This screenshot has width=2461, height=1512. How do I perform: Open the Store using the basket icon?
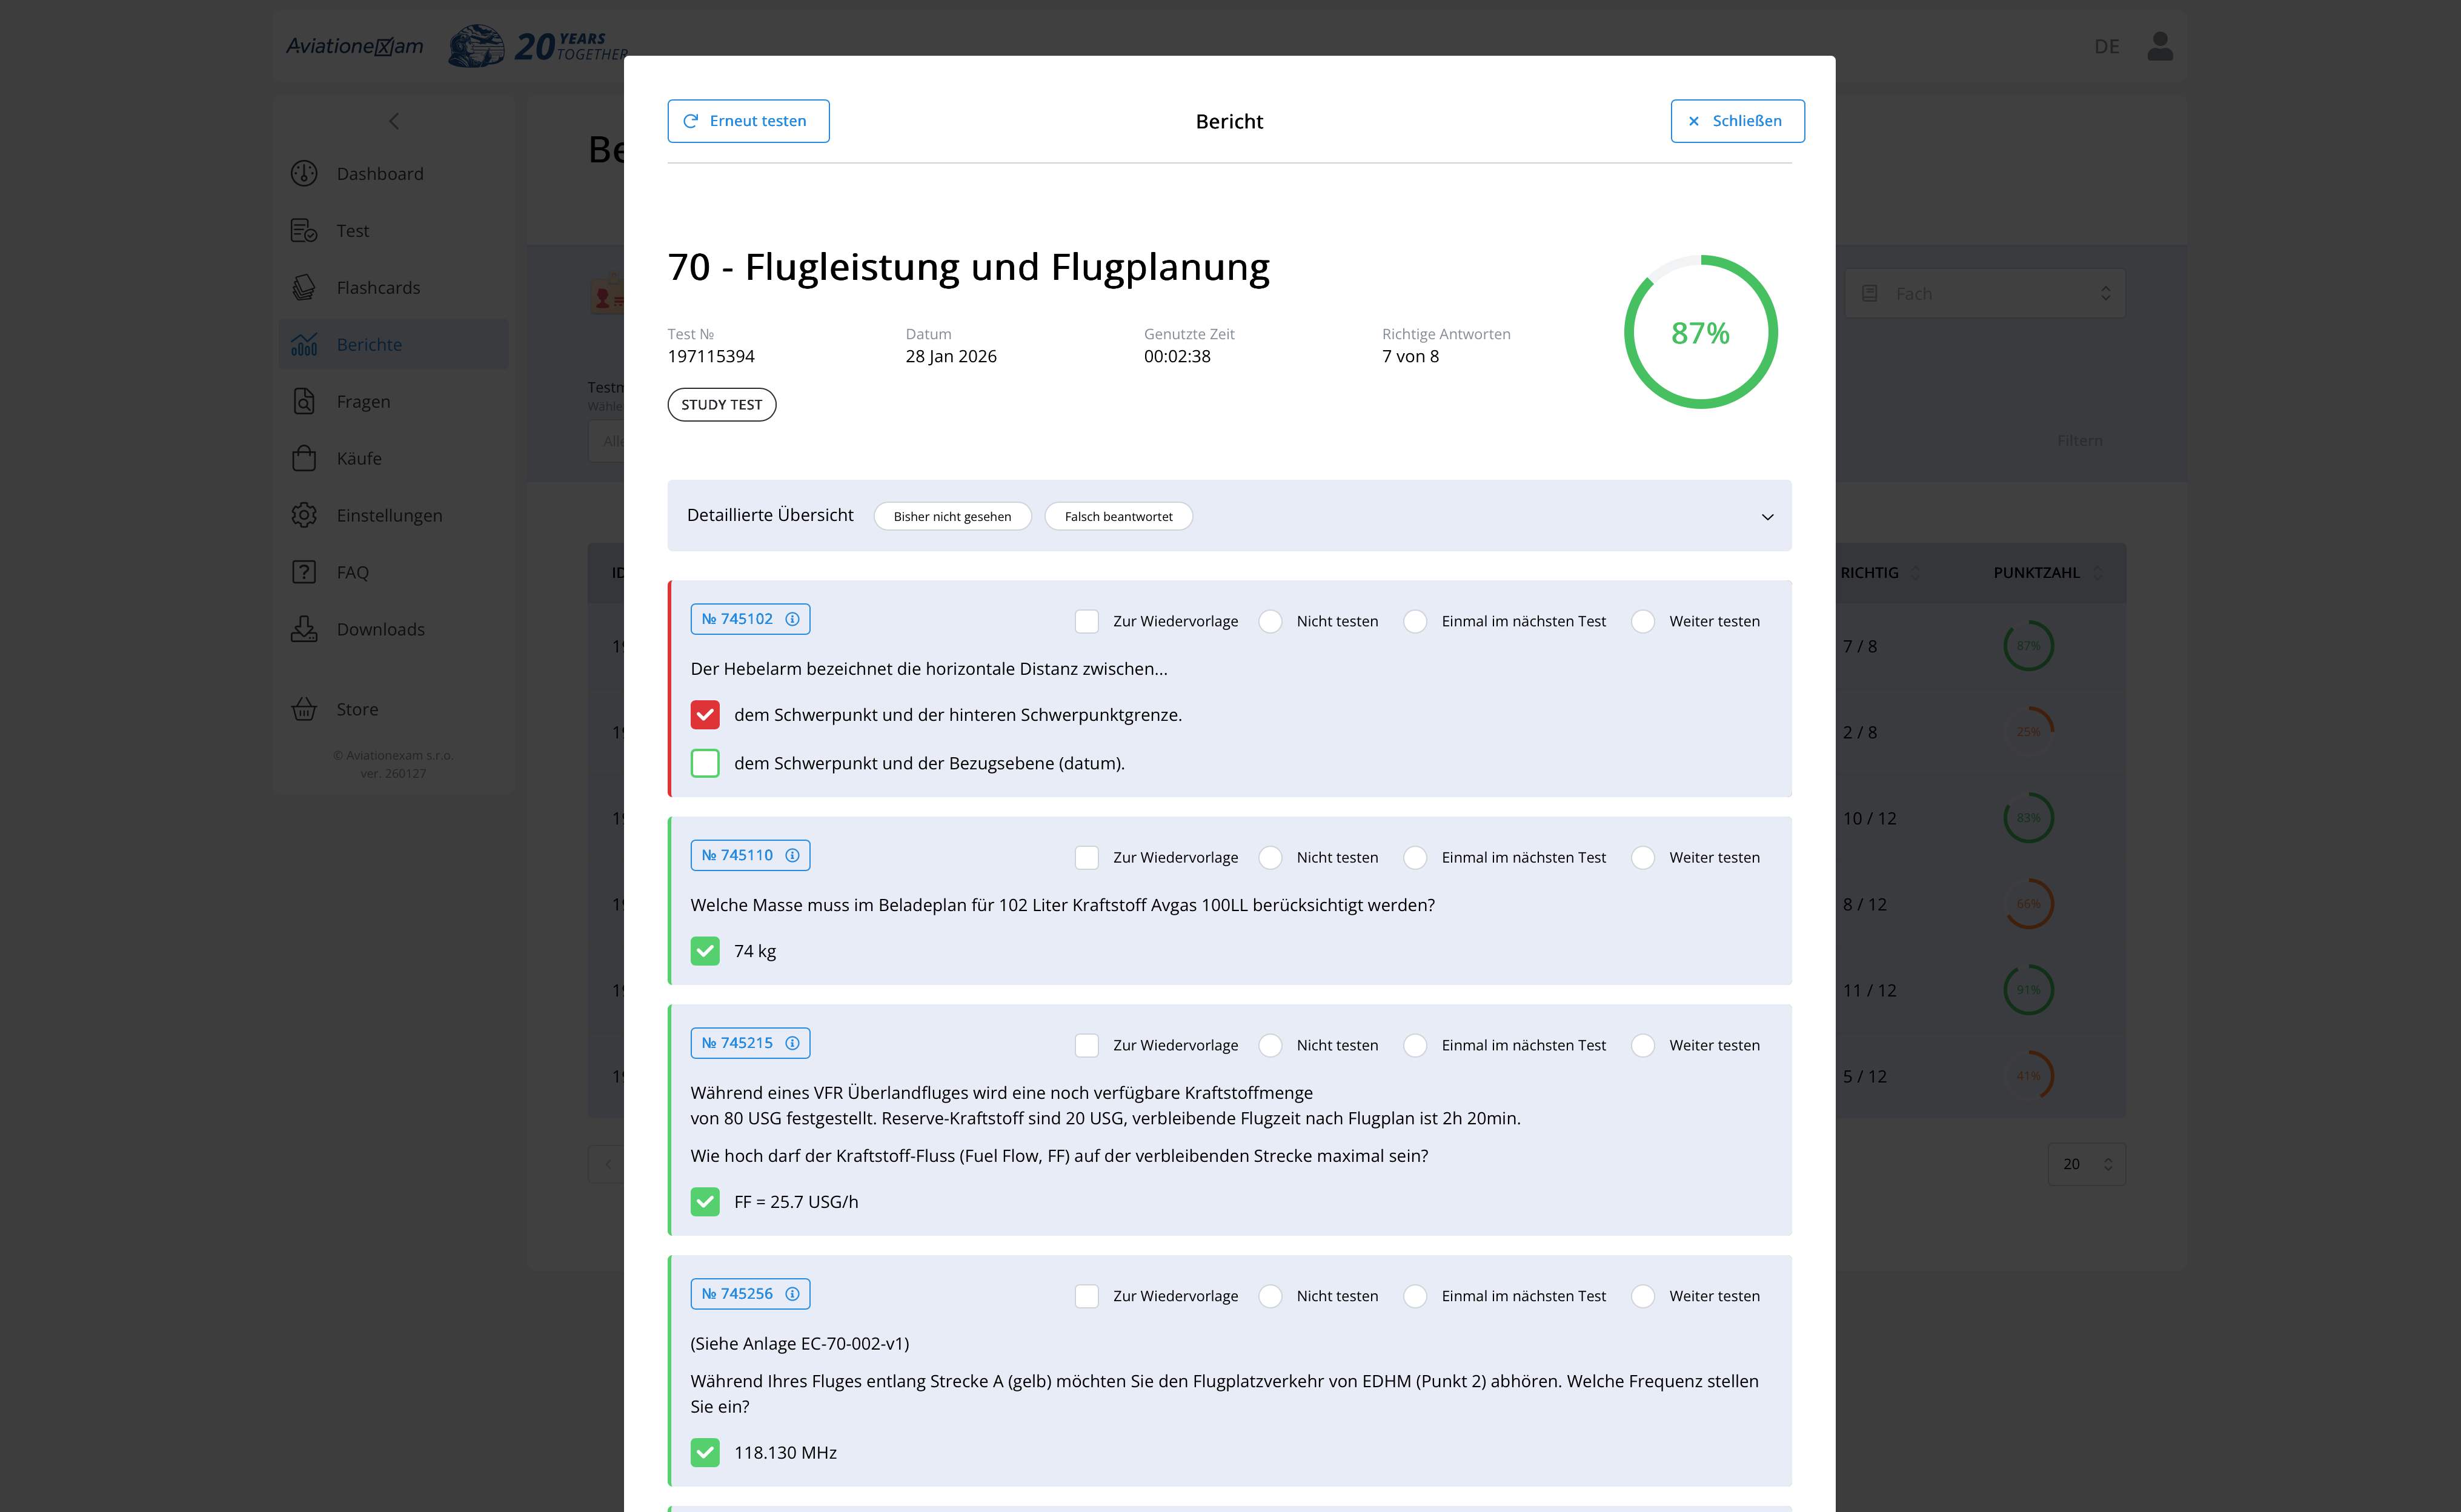click(x=303, y=709)
